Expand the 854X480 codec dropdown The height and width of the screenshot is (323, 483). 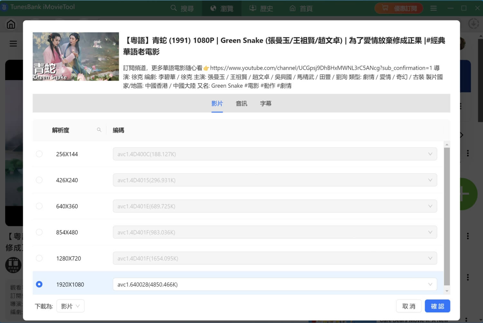coord(275,232)
